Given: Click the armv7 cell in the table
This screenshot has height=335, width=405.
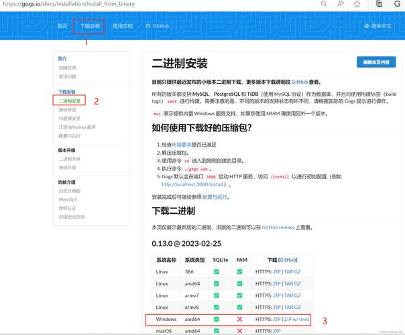Looking at the screenshot, I should click(x=192, y=295).
